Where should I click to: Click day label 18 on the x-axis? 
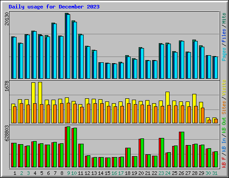127,173
